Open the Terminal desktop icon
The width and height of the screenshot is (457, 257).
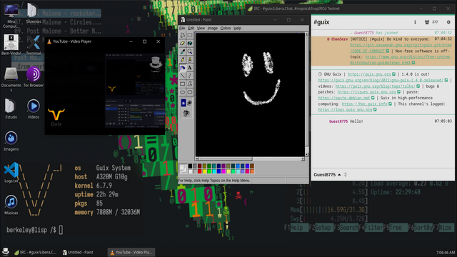click(x=34, y=45)
